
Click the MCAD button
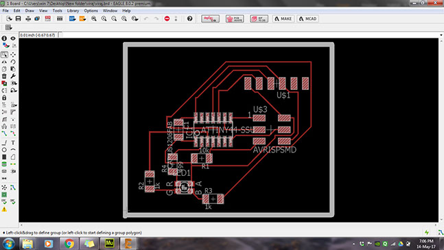308,19
